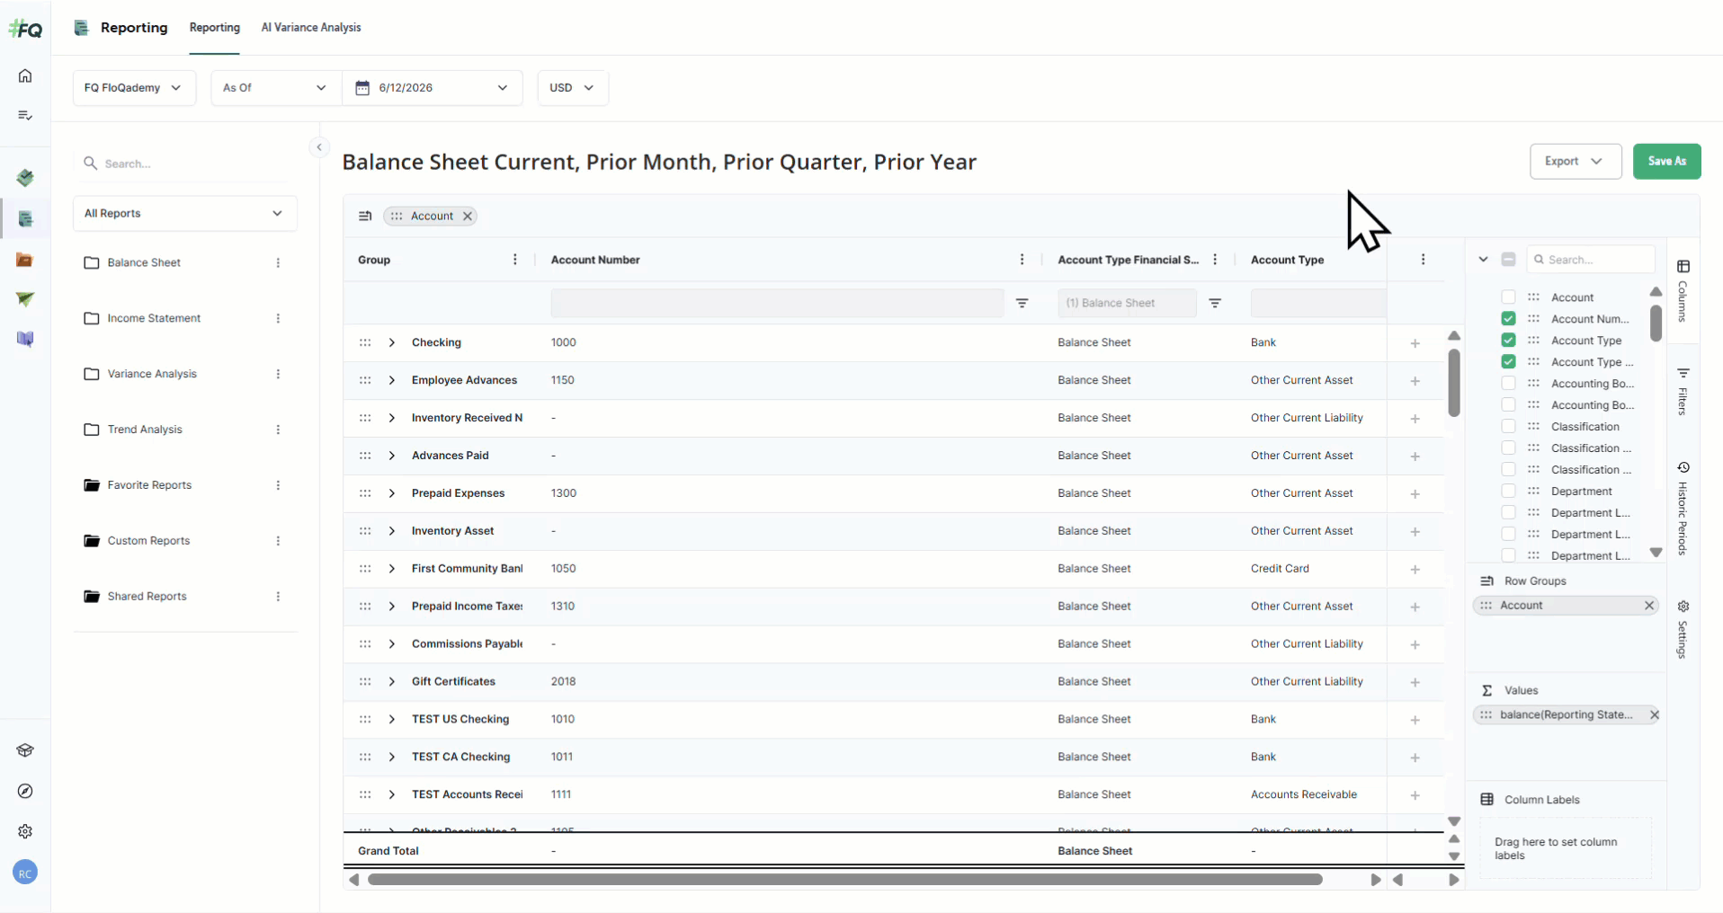Check the Classification column checkbox
The width and height of the screenshot is (1723, 913).
[x=1509, y=427]
